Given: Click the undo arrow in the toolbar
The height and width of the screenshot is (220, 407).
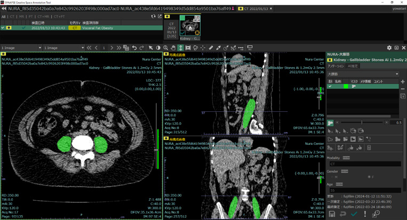Looking at the screenshot, I should tap(134, 48).
